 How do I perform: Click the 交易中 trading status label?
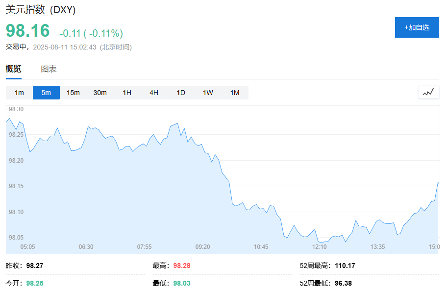[16, 47]
